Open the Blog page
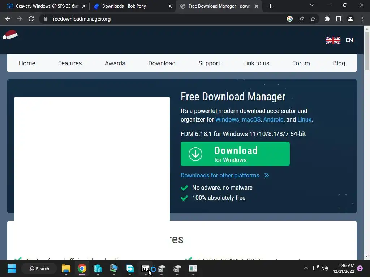Image resolution: width=370 pixels, height=277 pixels. tap(339, 63)
